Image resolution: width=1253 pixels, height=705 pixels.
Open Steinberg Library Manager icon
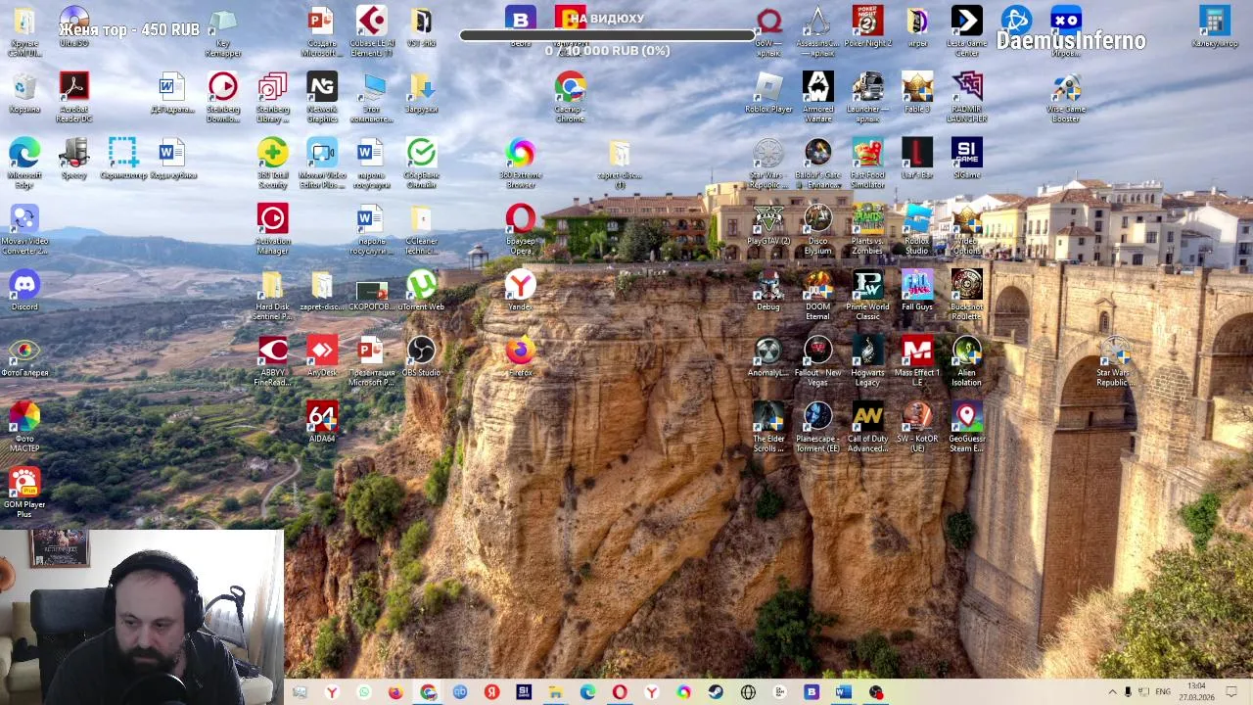[273, 97]
